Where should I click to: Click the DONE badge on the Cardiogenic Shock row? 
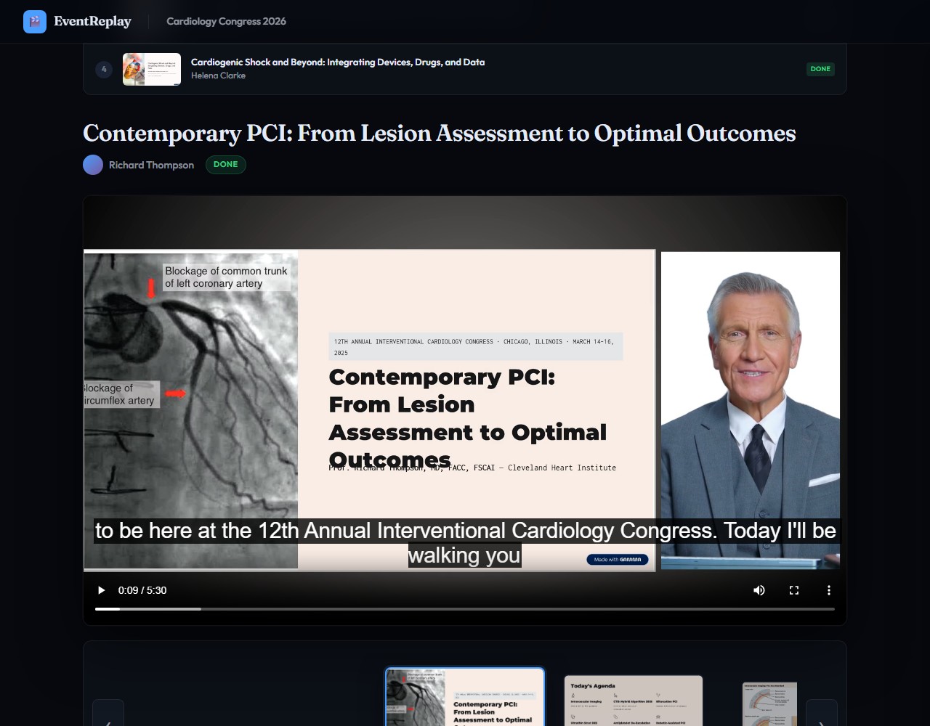click(x=820, y=69)
